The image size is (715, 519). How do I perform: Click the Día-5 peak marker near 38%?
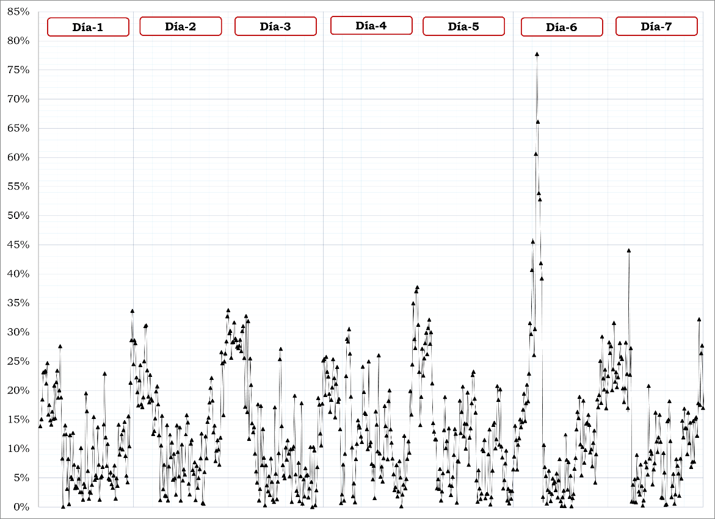(x=417, y=287)
